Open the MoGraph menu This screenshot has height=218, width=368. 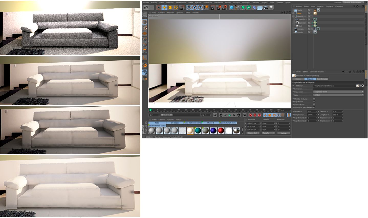tap(245, 2)
